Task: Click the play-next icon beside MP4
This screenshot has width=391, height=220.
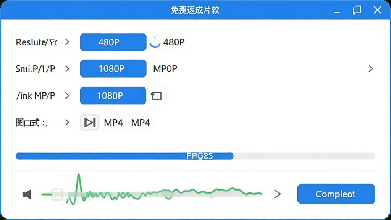Action: [89, 123]
